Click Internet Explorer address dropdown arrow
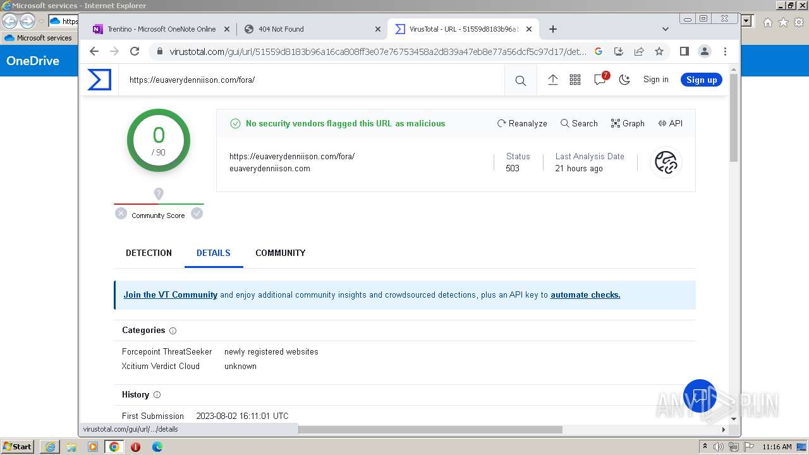The height and width of the screenshot is (455, 809). (x=747, y=21)
